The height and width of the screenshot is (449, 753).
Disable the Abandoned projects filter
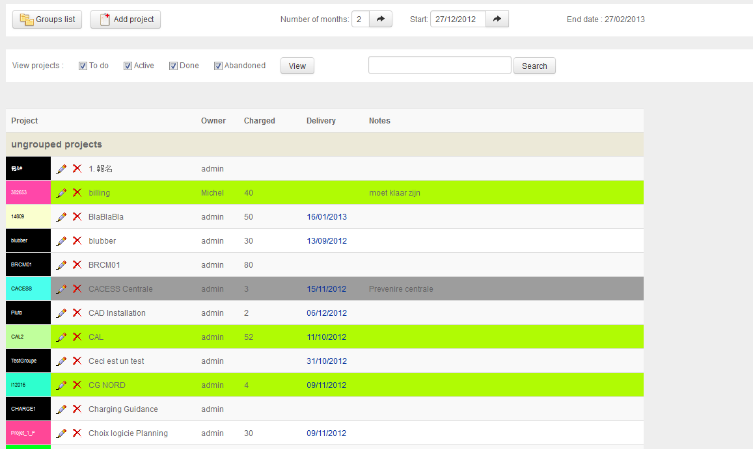(219, 66)
